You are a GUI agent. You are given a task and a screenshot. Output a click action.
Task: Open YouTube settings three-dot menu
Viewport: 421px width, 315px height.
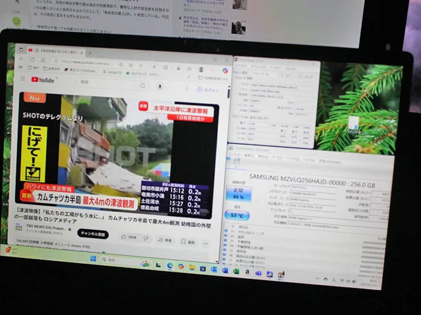[187, 89]
